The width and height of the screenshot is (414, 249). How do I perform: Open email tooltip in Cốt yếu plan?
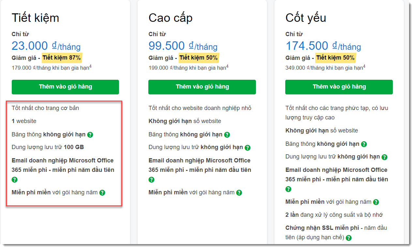pyautogui.click(x=288, y=189)
